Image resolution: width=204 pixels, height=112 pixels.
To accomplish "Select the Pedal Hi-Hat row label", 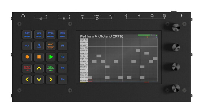I will (x=84, y=56).
